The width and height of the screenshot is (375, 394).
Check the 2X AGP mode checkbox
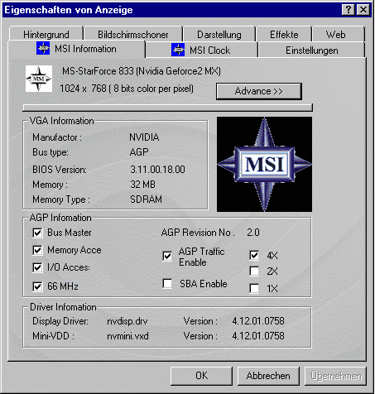point(254,271)
